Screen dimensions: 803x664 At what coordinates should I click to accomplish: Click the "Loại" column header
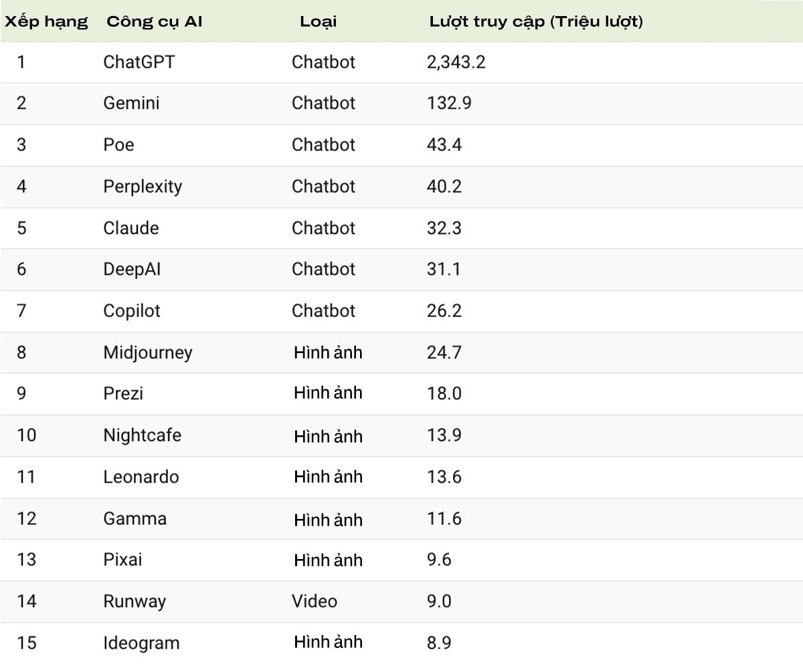coord(318,21)
